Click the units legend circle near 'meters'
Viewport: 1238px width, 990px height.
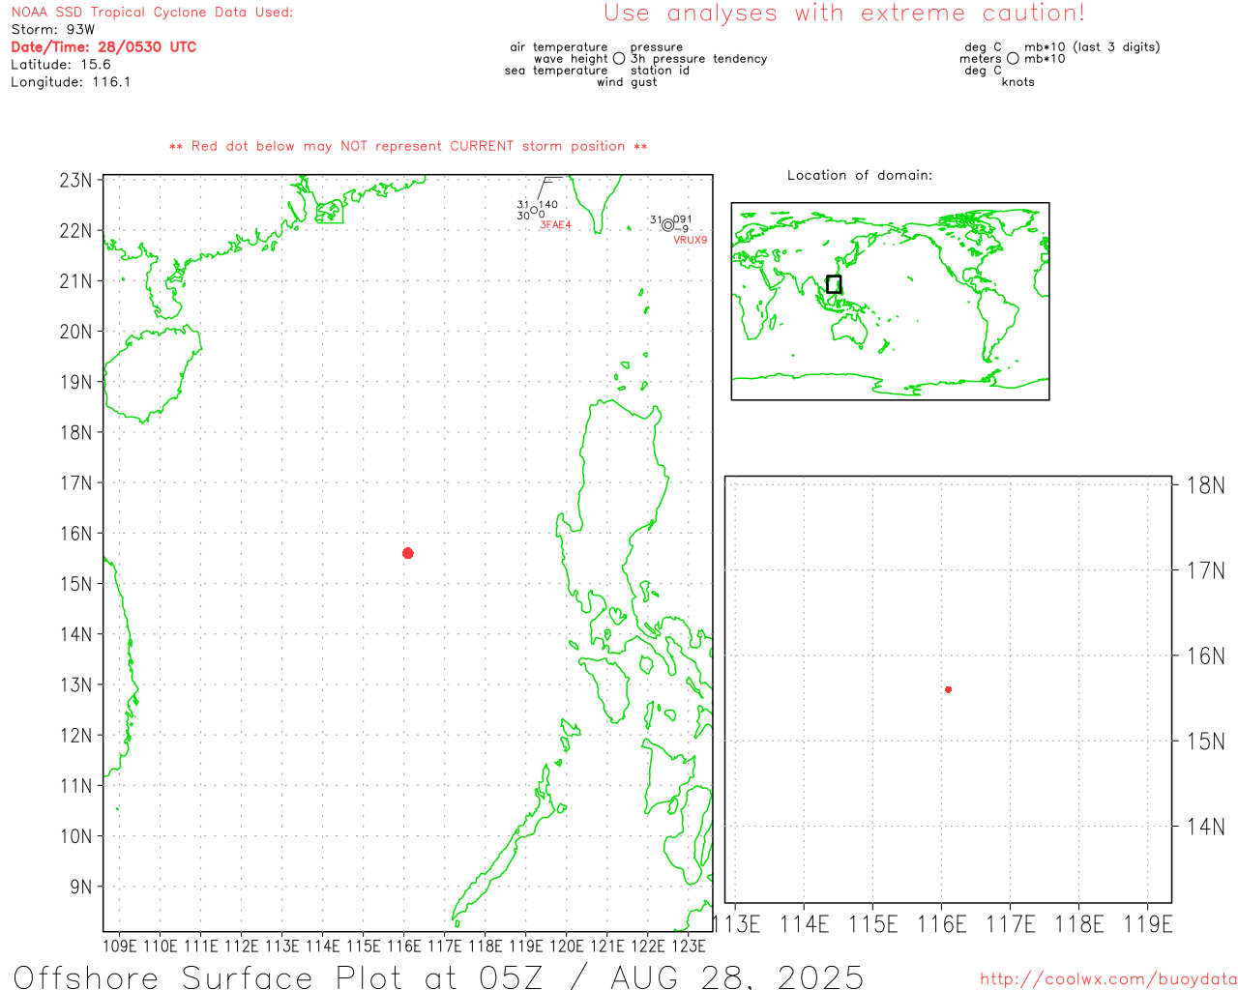click(x=1013, y=59)
